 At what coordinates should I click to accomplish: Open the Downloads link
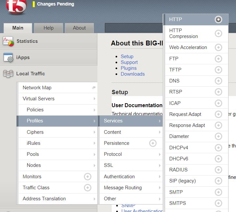tap(132, 74)
